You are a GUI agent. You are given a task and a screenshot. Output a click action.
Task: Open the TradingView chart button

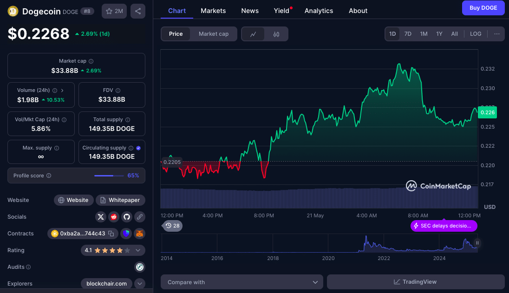pos(416,282)
